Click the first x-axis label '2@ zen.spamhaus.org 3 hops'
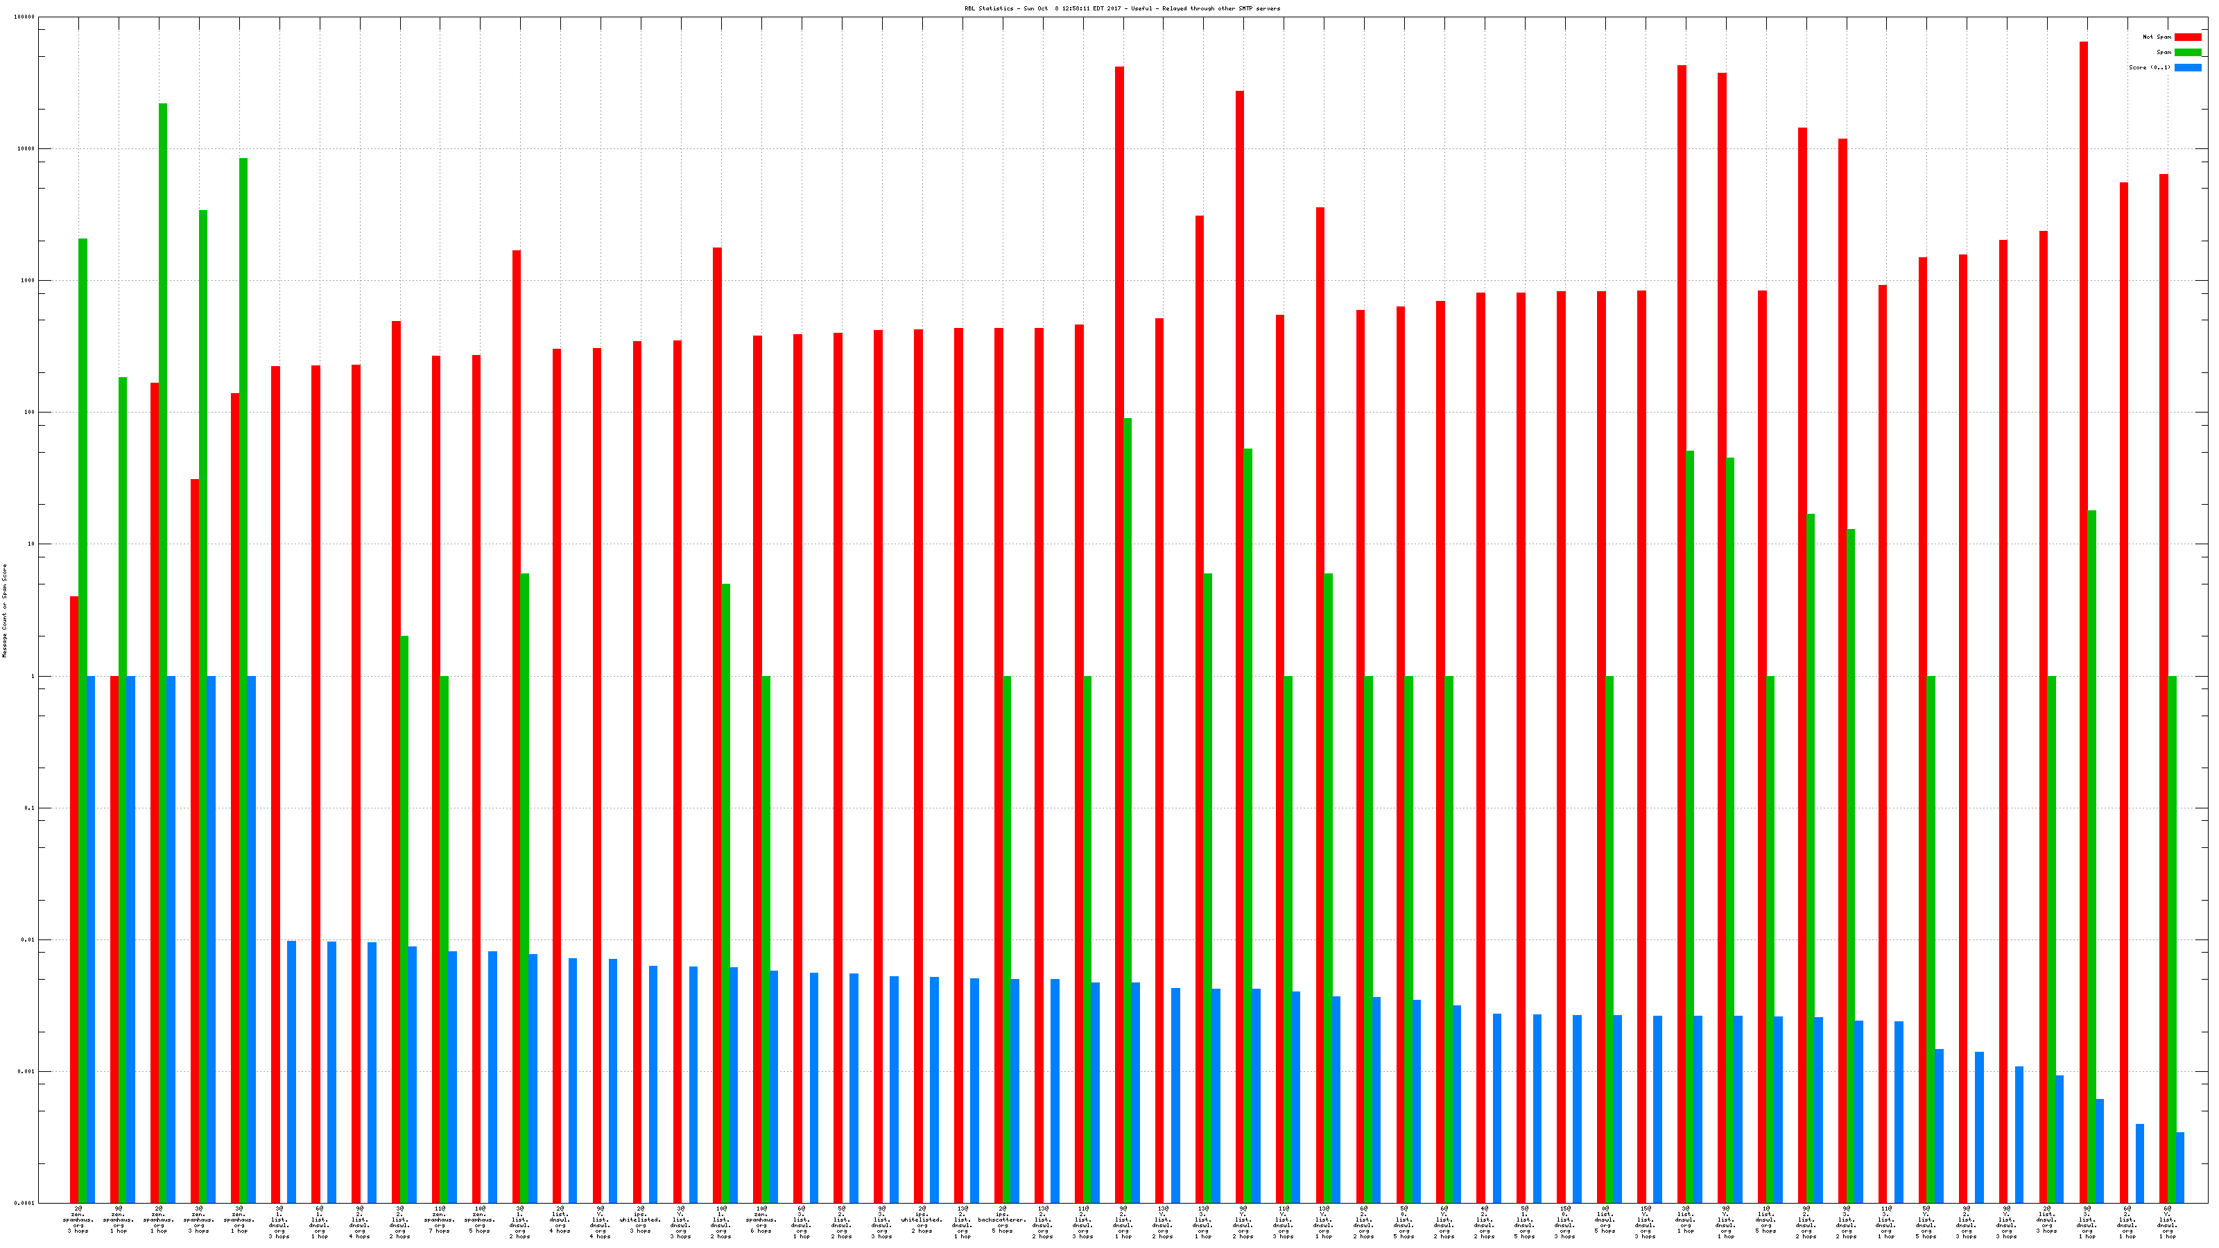 [x=78, y=1220]
